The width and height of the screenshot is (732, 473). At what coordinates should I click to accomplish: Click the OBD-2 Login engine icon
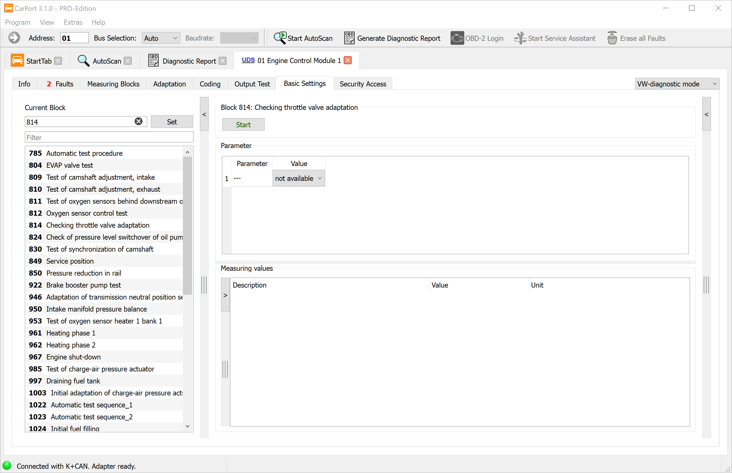pos(457,38)
